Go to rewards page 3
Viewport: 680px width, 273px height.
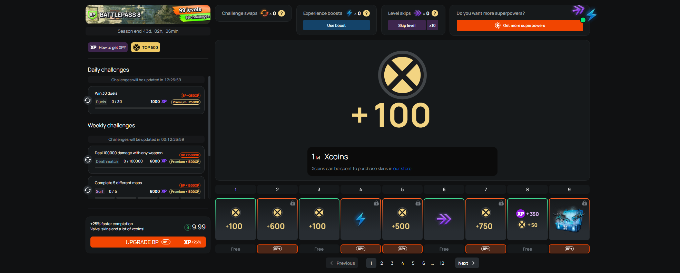(392, 263)
